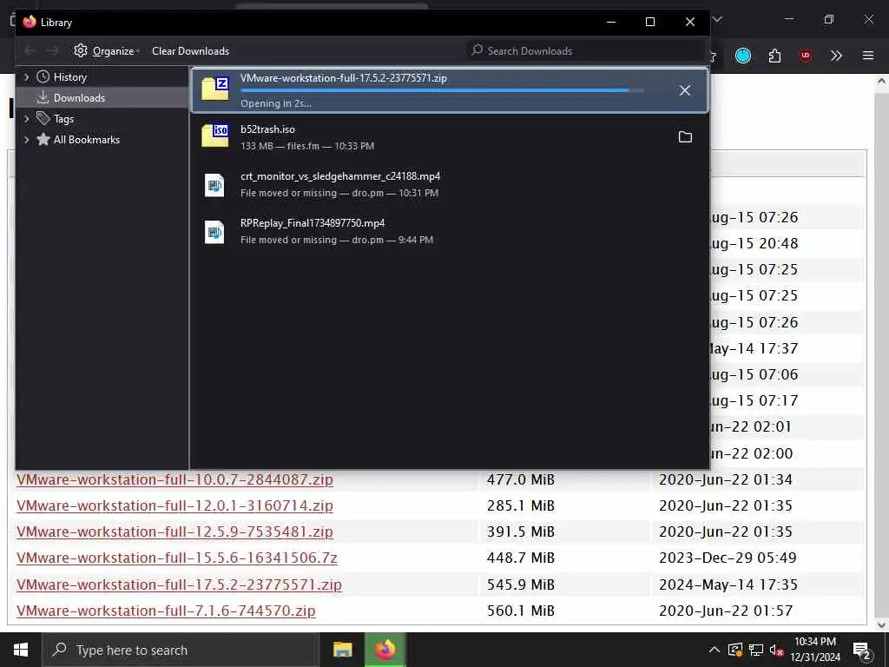The image size is (889, 667).
Task: Click the 2023-Dec-29 05:49 date cell
Action: 728,558
